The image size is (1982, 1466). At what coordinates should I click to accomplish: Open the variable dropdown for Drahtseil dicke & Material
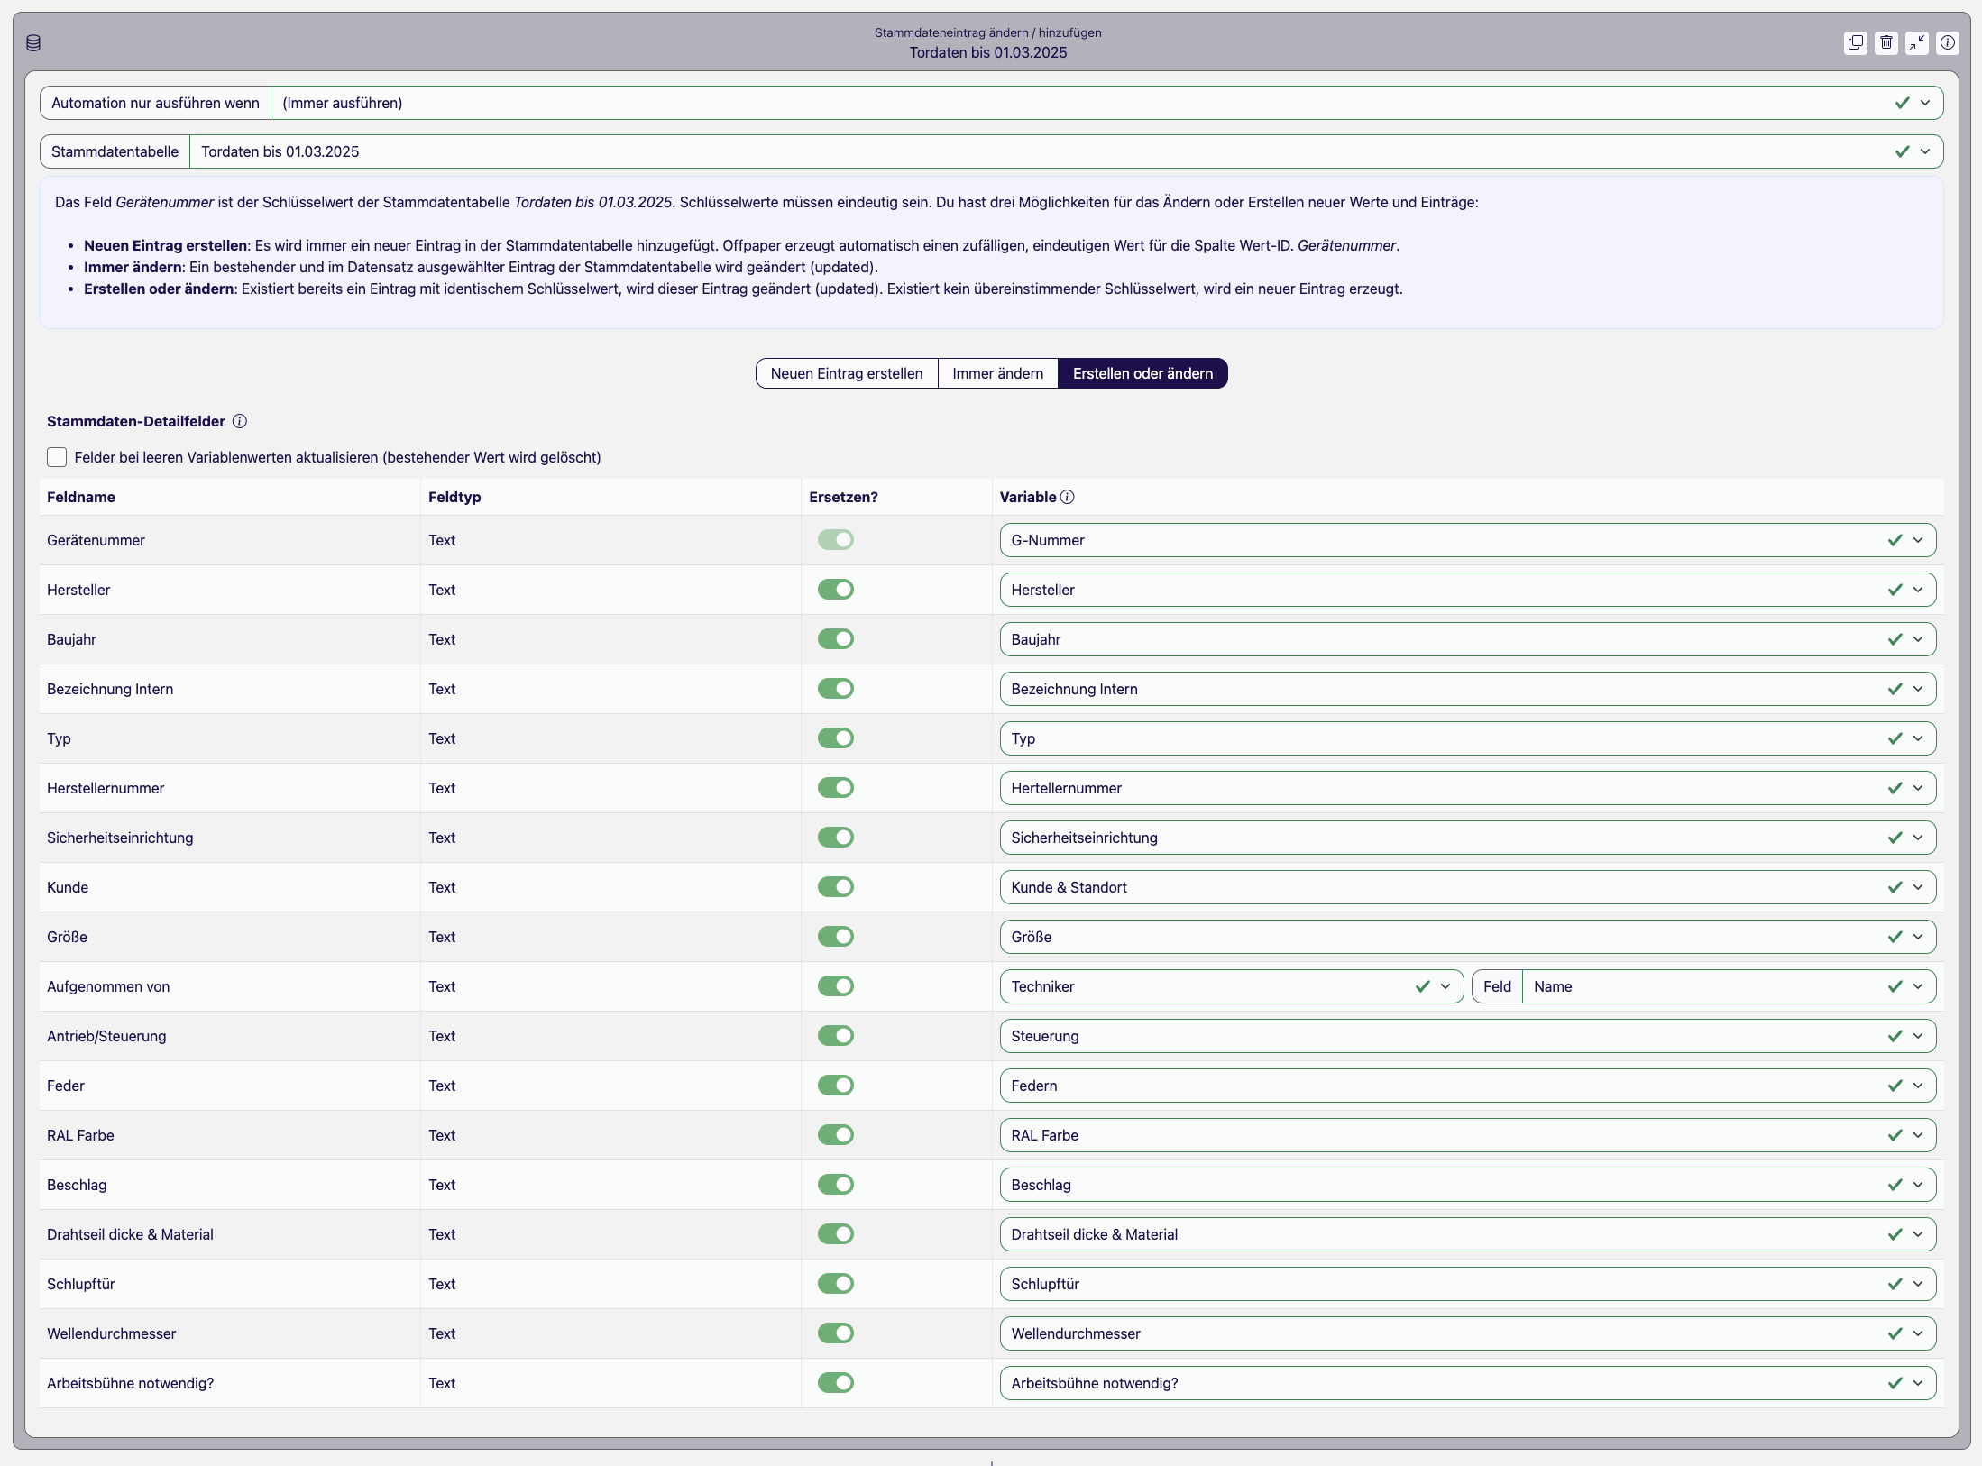[x=1468, y=1234]
